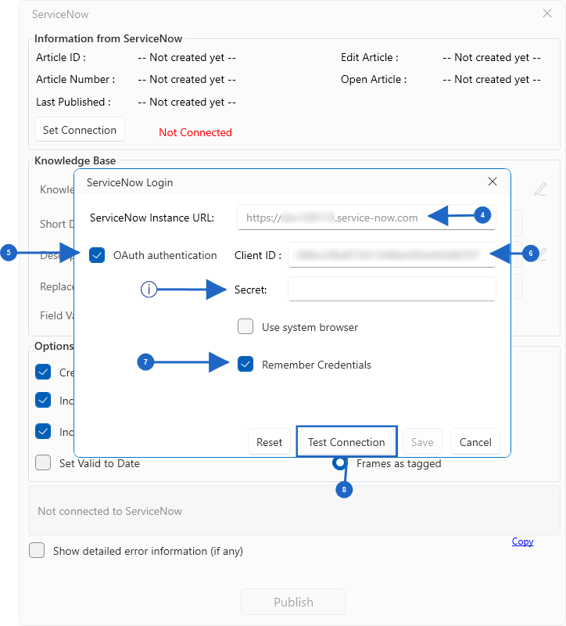The image size is (566, 626).
Task: Click the info icon next to Secret
Action: pos(149,290)
